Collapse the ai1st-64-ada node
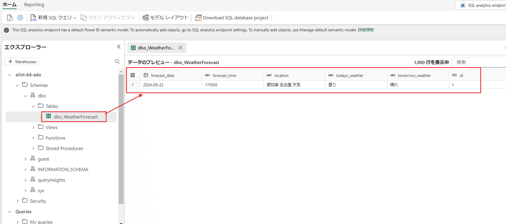506x224 pixels. pos(10,75)
